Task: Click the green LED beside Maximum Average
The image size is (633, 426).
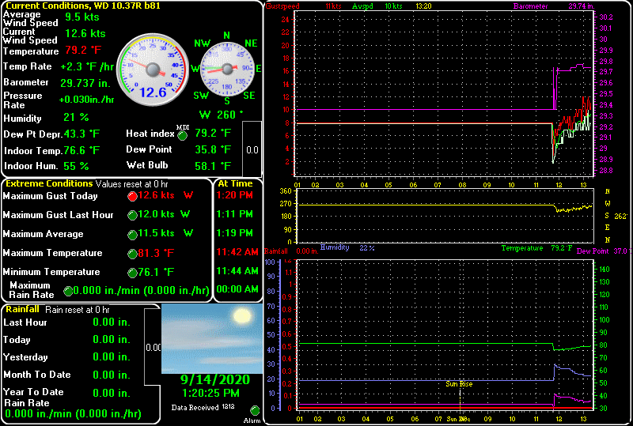Action: point(132,234)
